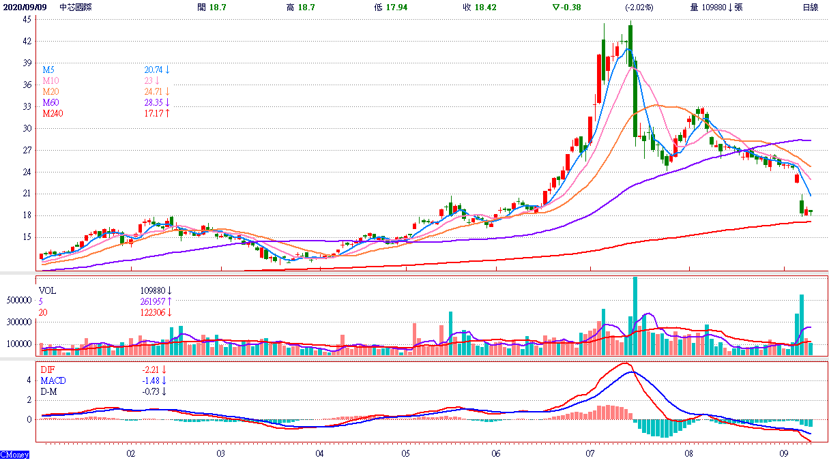Click the 07 month marker on timeline

point(590,453)
